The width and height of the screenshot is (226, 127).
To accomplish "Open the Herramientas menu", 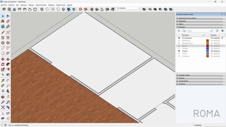I will (41, 5).
